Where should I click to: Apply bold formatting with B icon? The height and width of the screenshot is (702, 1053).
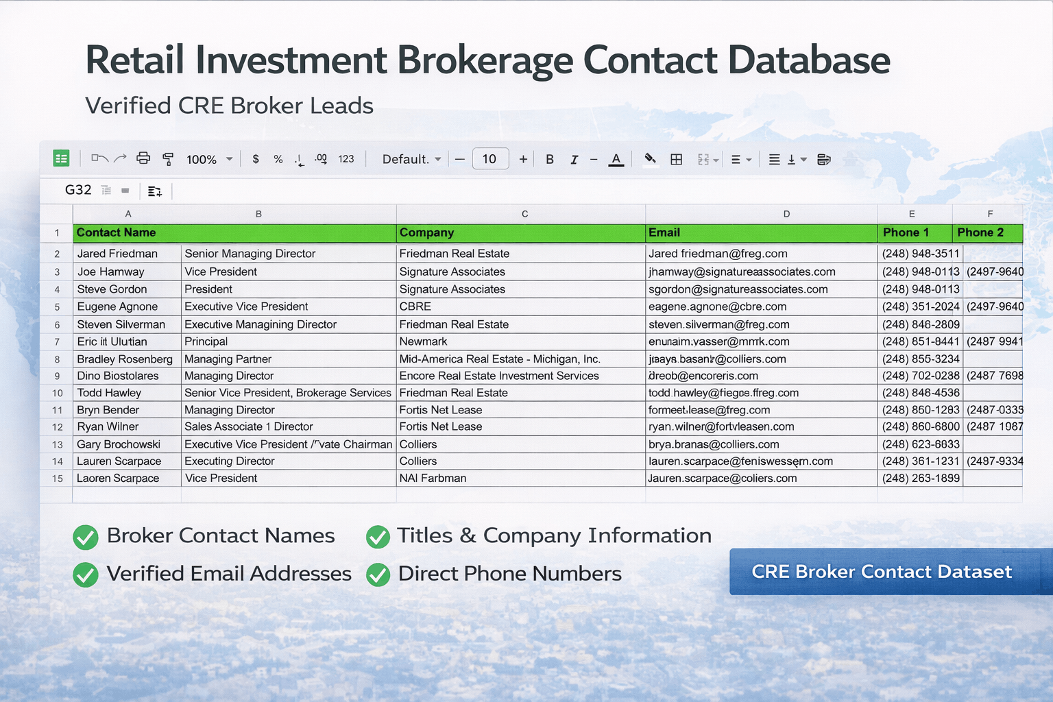(549, 159)
